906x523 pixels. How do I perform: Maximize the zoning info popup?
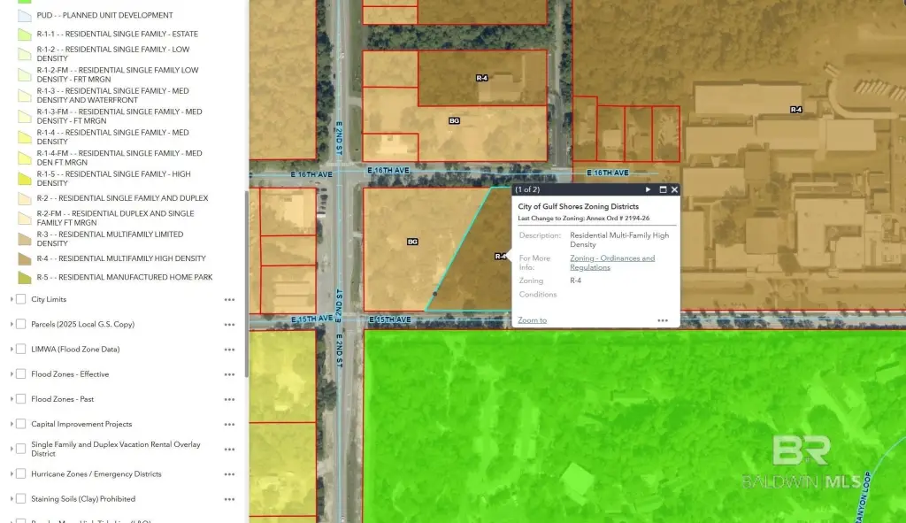click(x=662, y=189)
